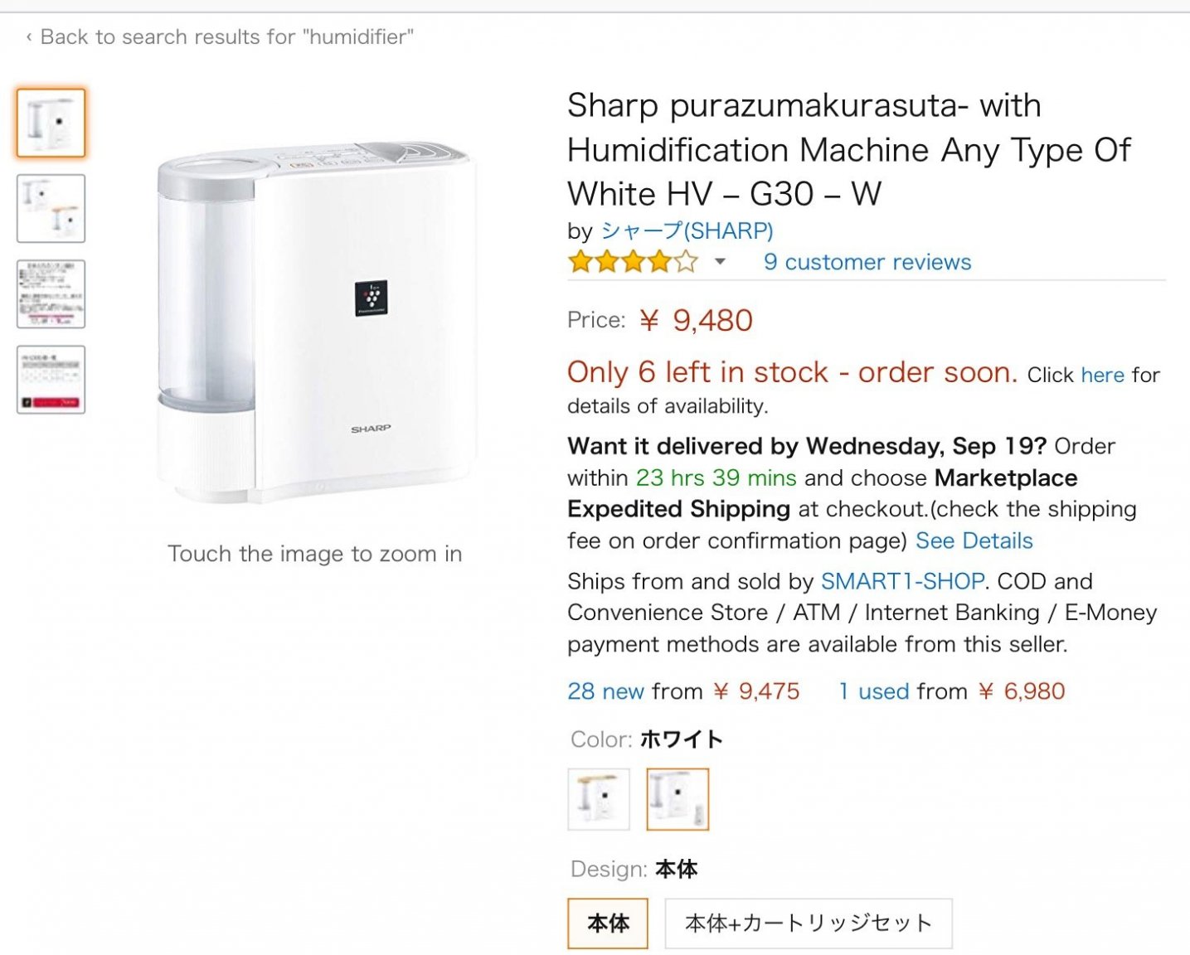
Task: Open the third thumbnail with text details
Action: click(51, 294)
